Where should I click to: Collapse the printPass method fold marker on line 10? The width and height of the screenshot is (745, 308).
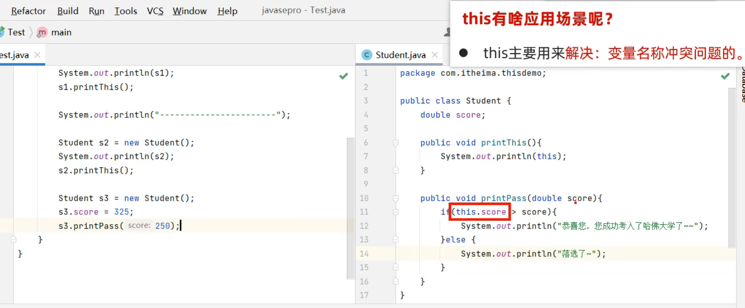point(396,199)
